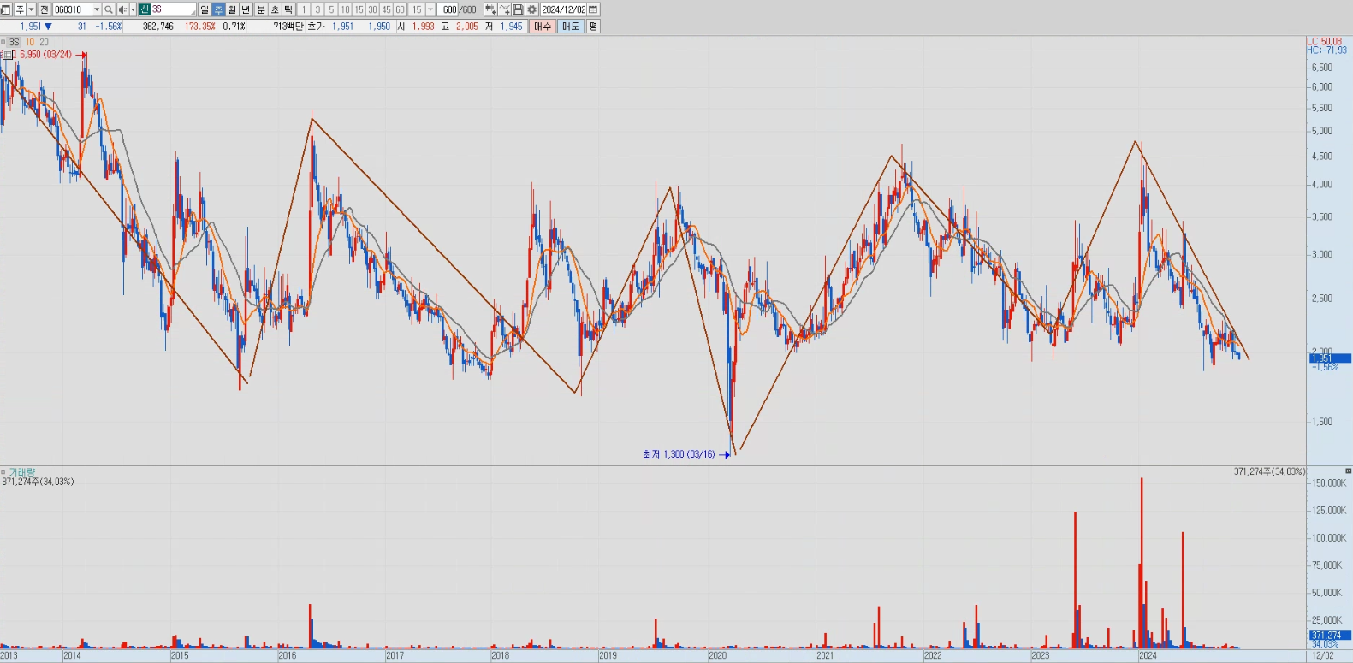Click the 호가 quote label in info bar

[316, 27]
